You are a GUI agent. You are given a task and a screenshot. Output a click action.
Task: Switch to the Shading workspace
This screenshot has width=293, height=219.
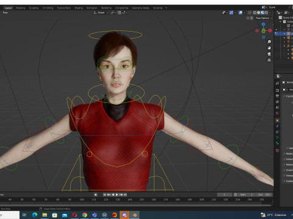79,8
